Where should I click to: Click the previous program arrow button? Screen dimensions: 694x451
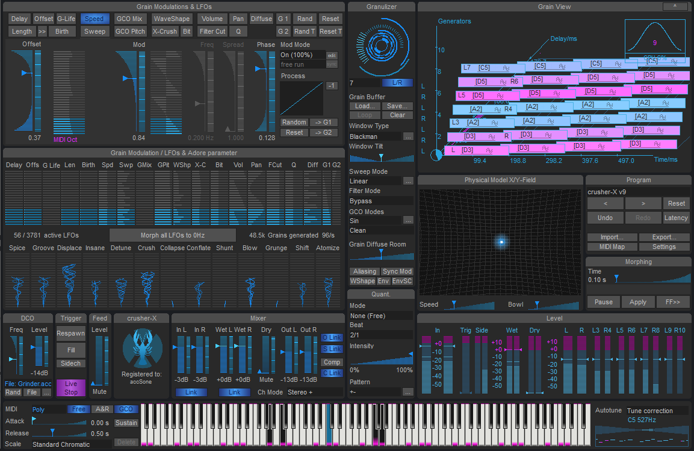(604, 203)
